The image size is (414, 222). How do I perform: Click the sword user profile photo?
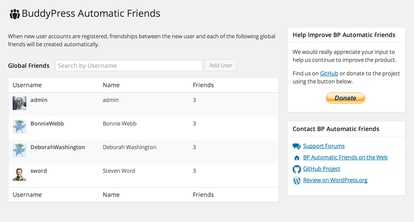19,173
